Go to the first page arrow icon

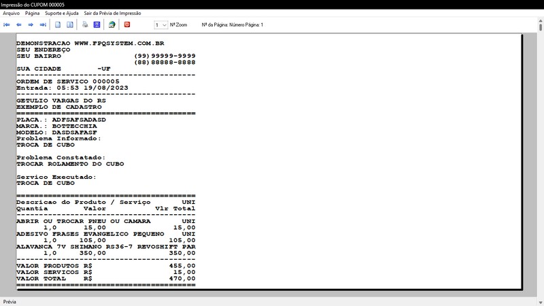[x=7, y=24]
